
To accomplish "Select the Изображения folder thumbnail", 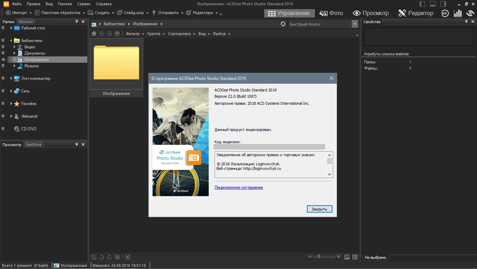I will [x=116, y=67].
